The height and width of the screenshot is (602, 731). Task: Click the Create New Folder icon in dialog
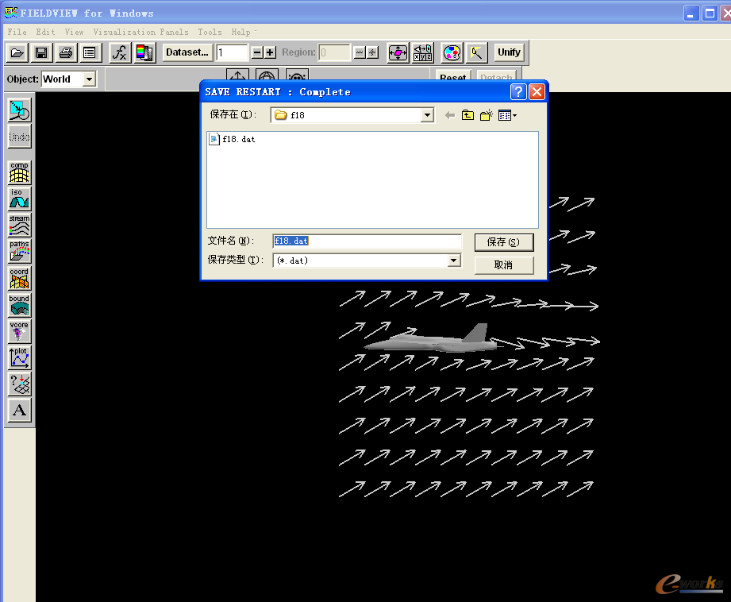(x=487, y=115)
